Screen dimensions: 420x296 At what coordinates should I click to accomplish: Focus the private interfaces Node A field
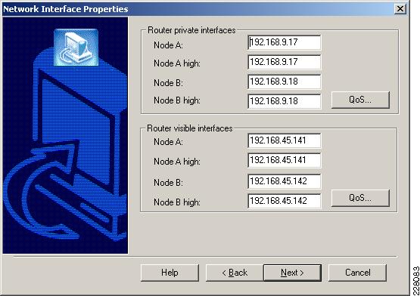(285, 42)
